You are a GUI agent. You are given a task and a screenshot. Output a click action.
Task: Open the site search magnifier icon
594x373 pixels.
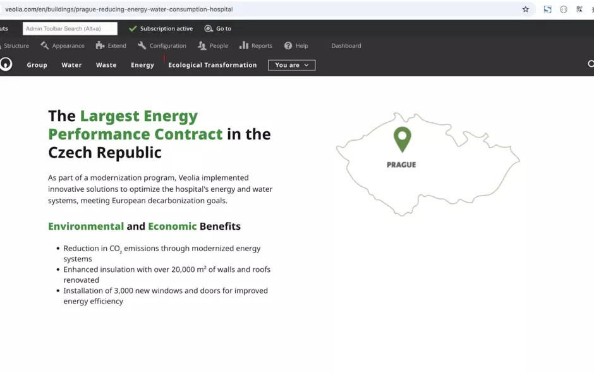tap(590, 64)
